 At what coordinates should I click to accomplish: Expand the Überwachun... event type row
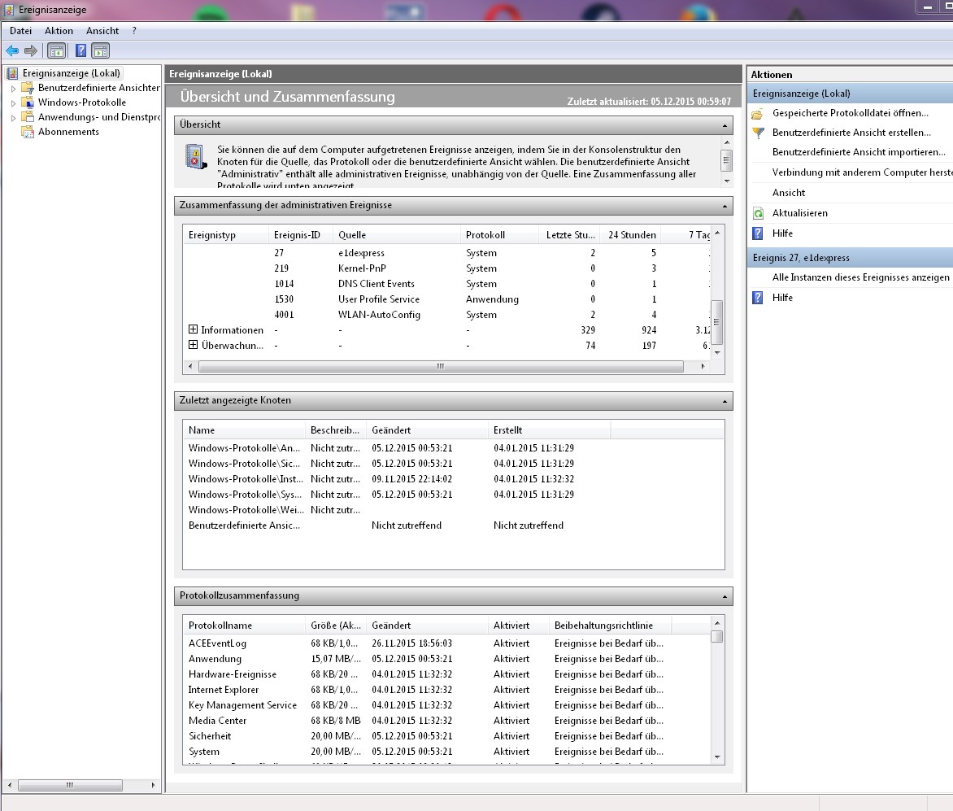tap(194, 345)
